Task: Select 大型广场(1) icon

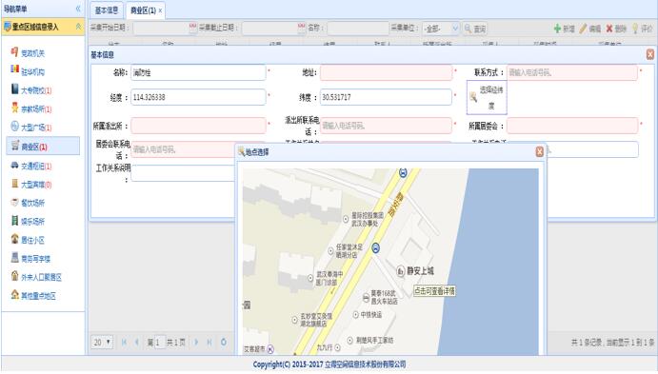Action: coord(14,126)
